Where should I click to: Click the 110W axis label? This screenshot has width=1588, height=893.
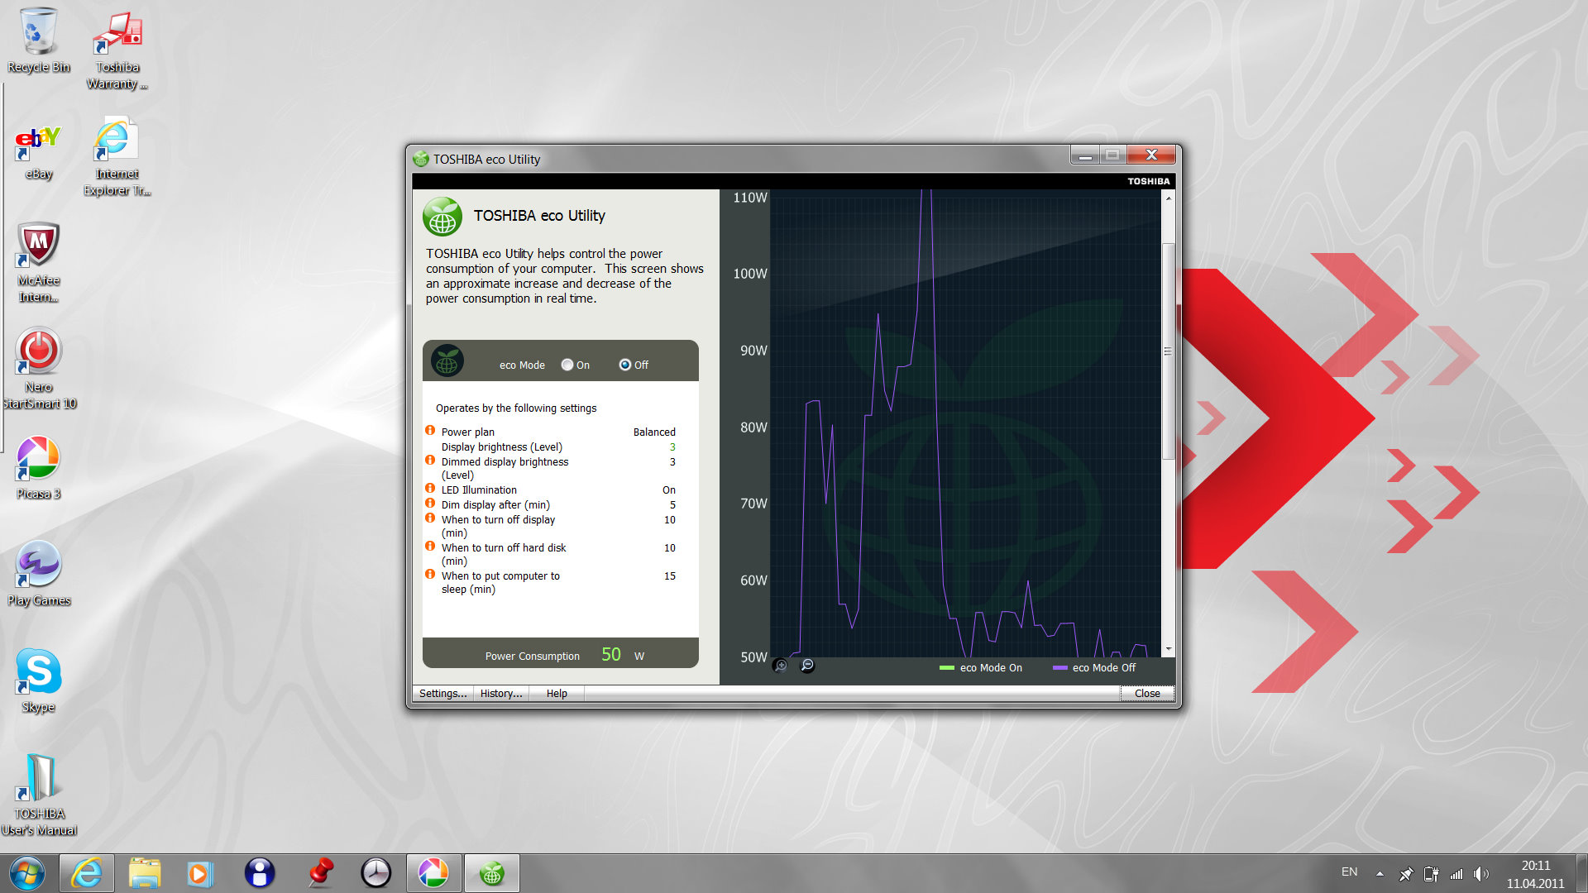(x=750, y=198)
